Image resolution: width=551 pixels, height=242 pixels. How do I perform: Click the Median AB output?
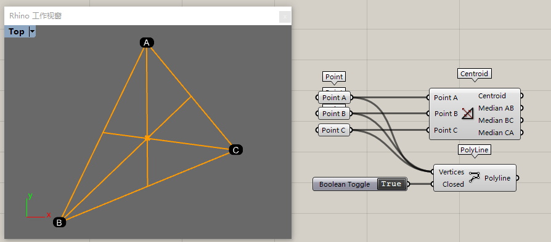(x=496, y=108)
